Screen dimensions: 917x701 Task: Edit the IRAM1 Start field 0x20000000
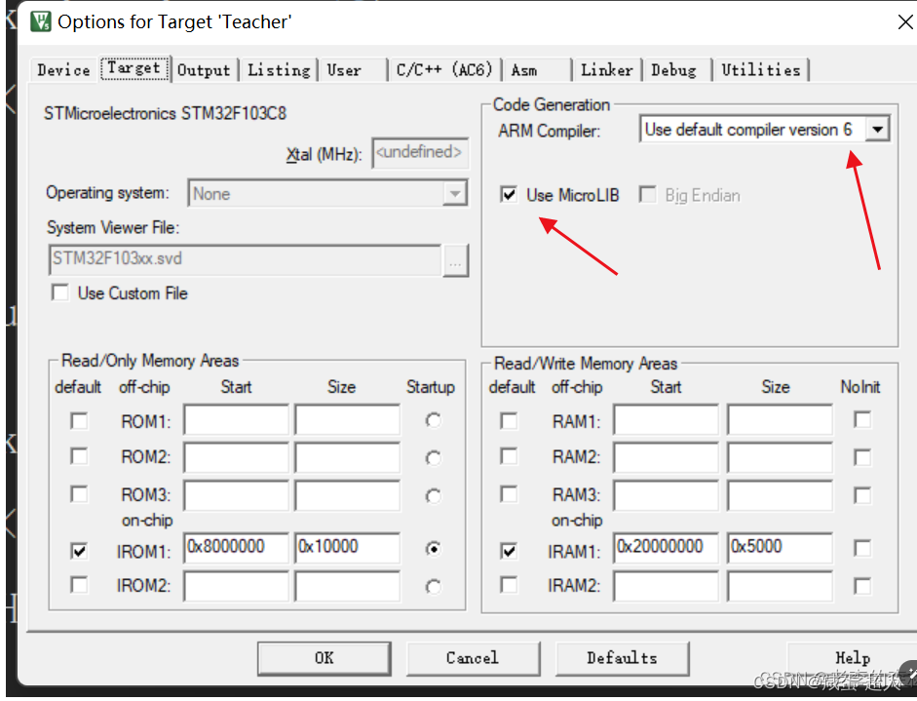click(x=667, y=548)
